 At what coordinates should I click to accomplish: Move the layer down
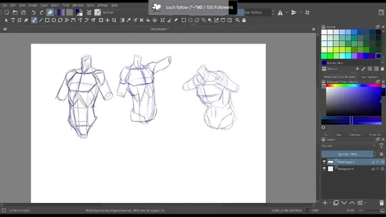[x=344, y=203]
